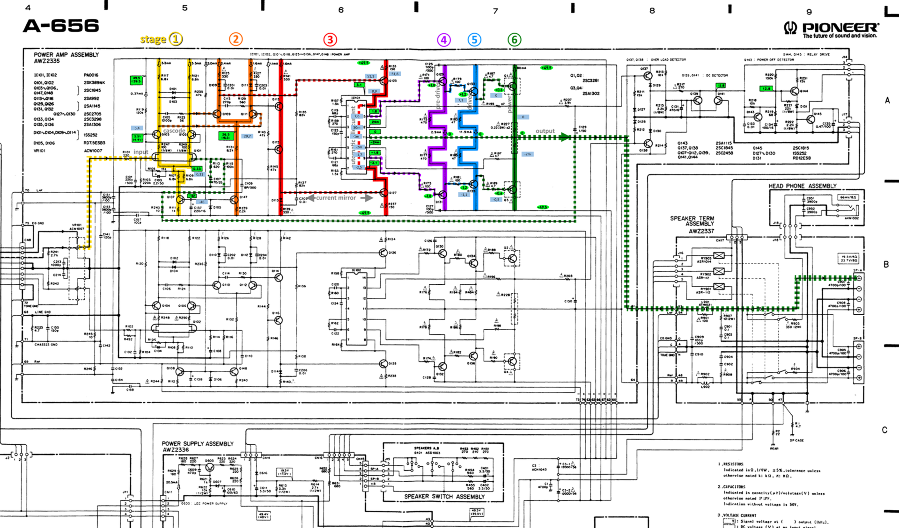
Task: Click the IC101 chip block
Action: coord(357,137)
